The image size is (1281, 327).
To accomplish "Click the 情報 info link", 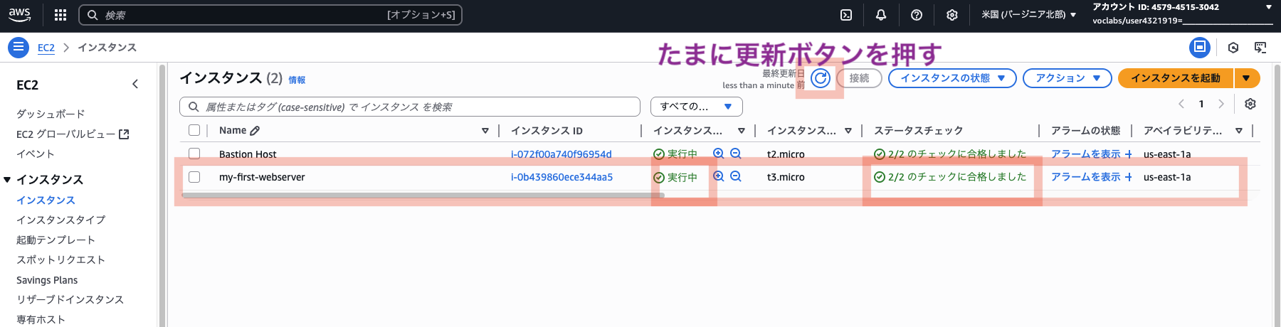I will tap(297, 80).
